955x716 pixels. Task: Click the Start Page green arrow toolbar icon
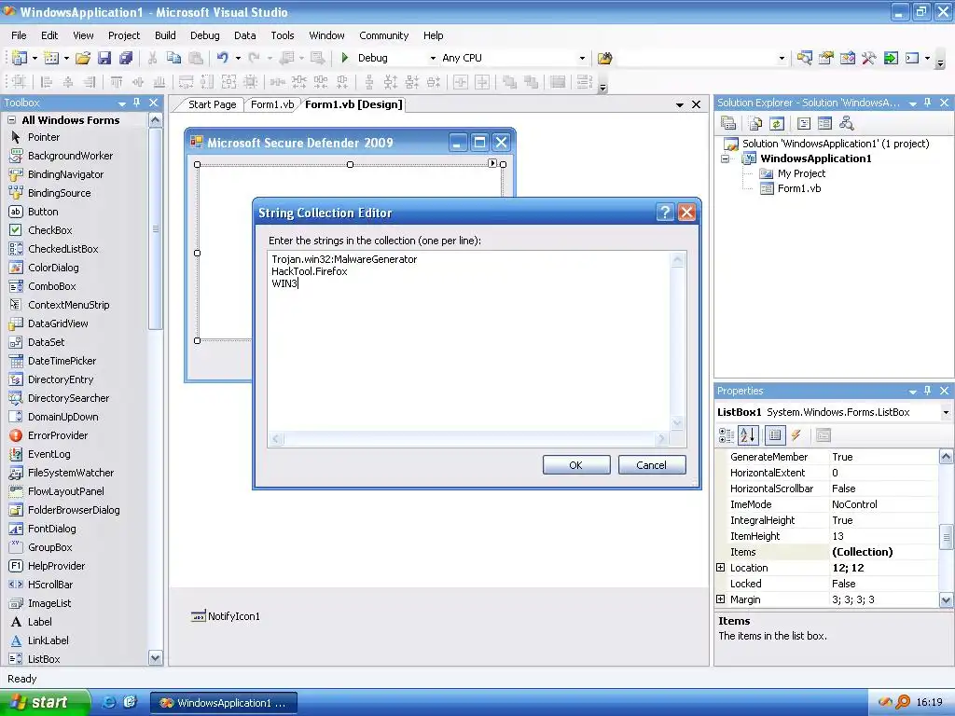pyautogui.click(x=891, y=58)
